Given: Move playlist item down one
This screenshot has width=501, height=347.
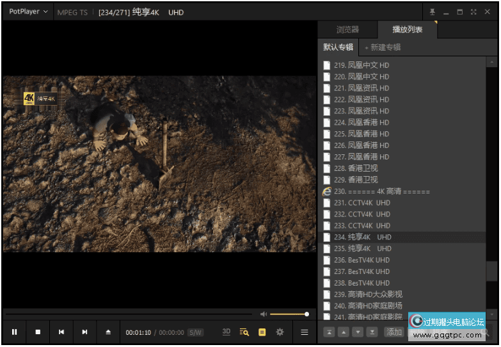Looking at the screenshot, I should coord(358,332).
